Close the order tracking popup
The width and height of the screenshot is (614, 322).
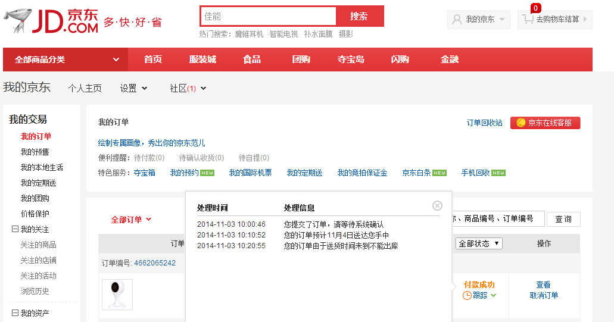(x=437, y=206)
